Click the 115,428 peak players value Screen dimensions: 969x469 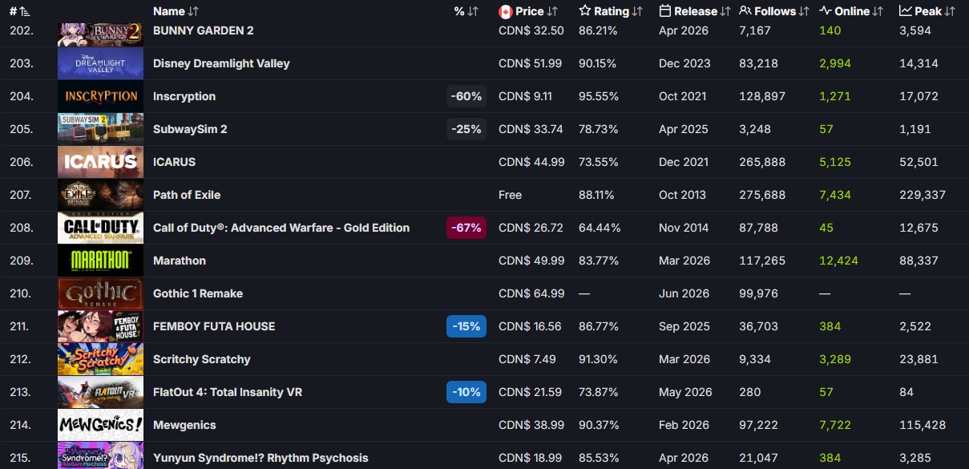click(923, 425)
